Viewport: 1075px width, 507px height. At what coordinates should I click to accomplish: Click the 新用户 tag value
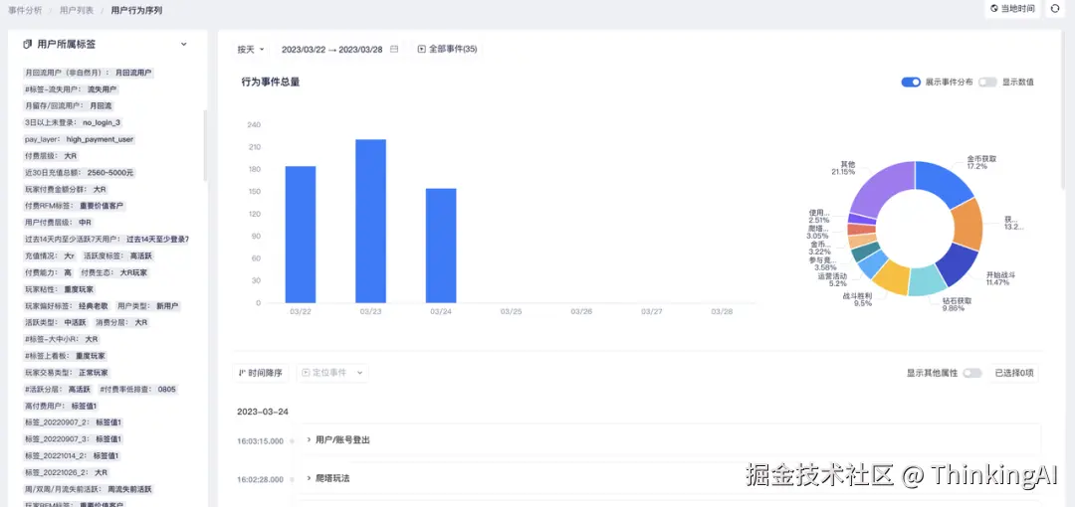[x=167, y=305]
